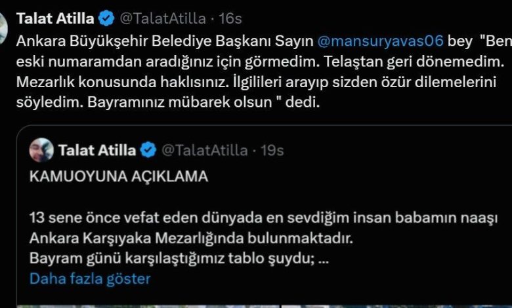The image size is (512, 308).
Task: Open the right image thumbnail in quoted tweet
Action: pyautogui.click(x=394, y=305)
